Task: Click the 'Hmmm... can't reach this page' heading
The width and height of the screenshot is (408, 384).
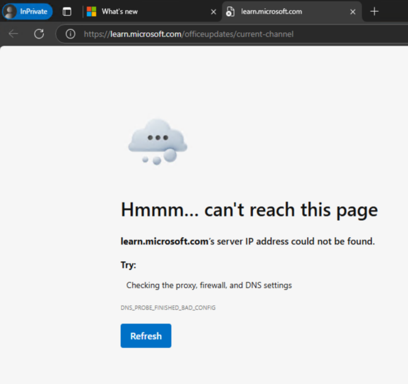Action: 249,210
